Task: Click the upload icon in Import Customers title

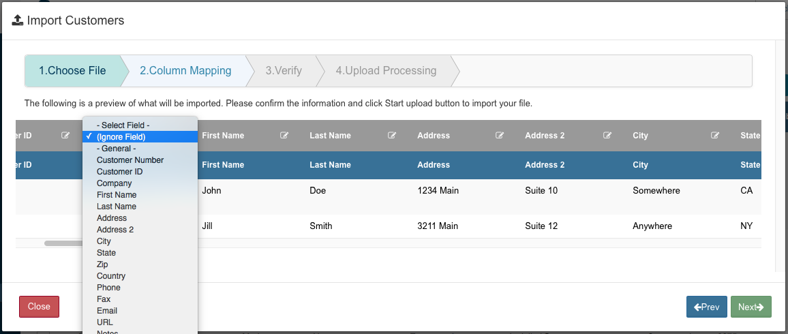Action: 18,20
